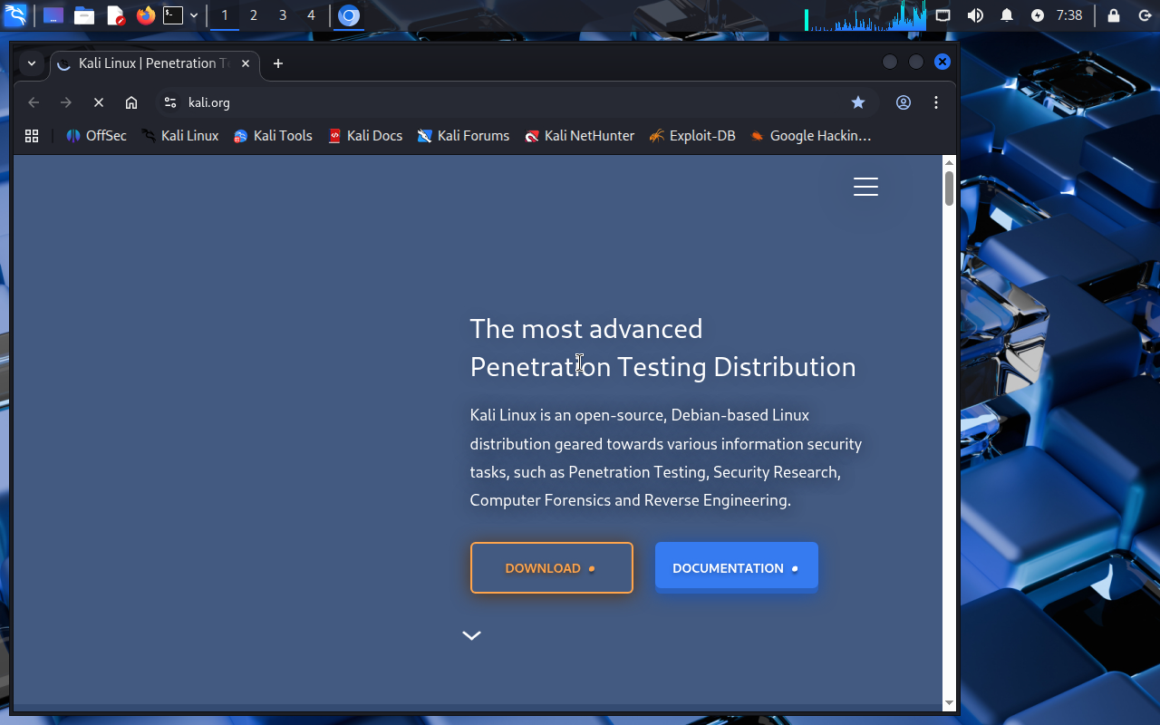Toggle the website hamburger menu

[x=865, y=187]
